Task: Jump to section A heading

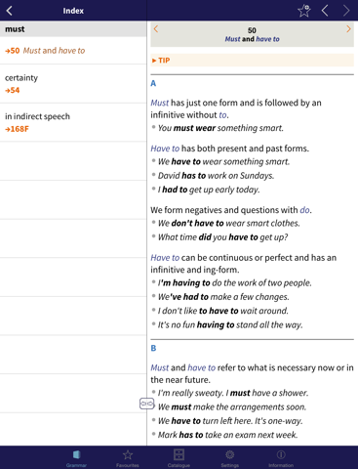Action: [x=153, y=83]
